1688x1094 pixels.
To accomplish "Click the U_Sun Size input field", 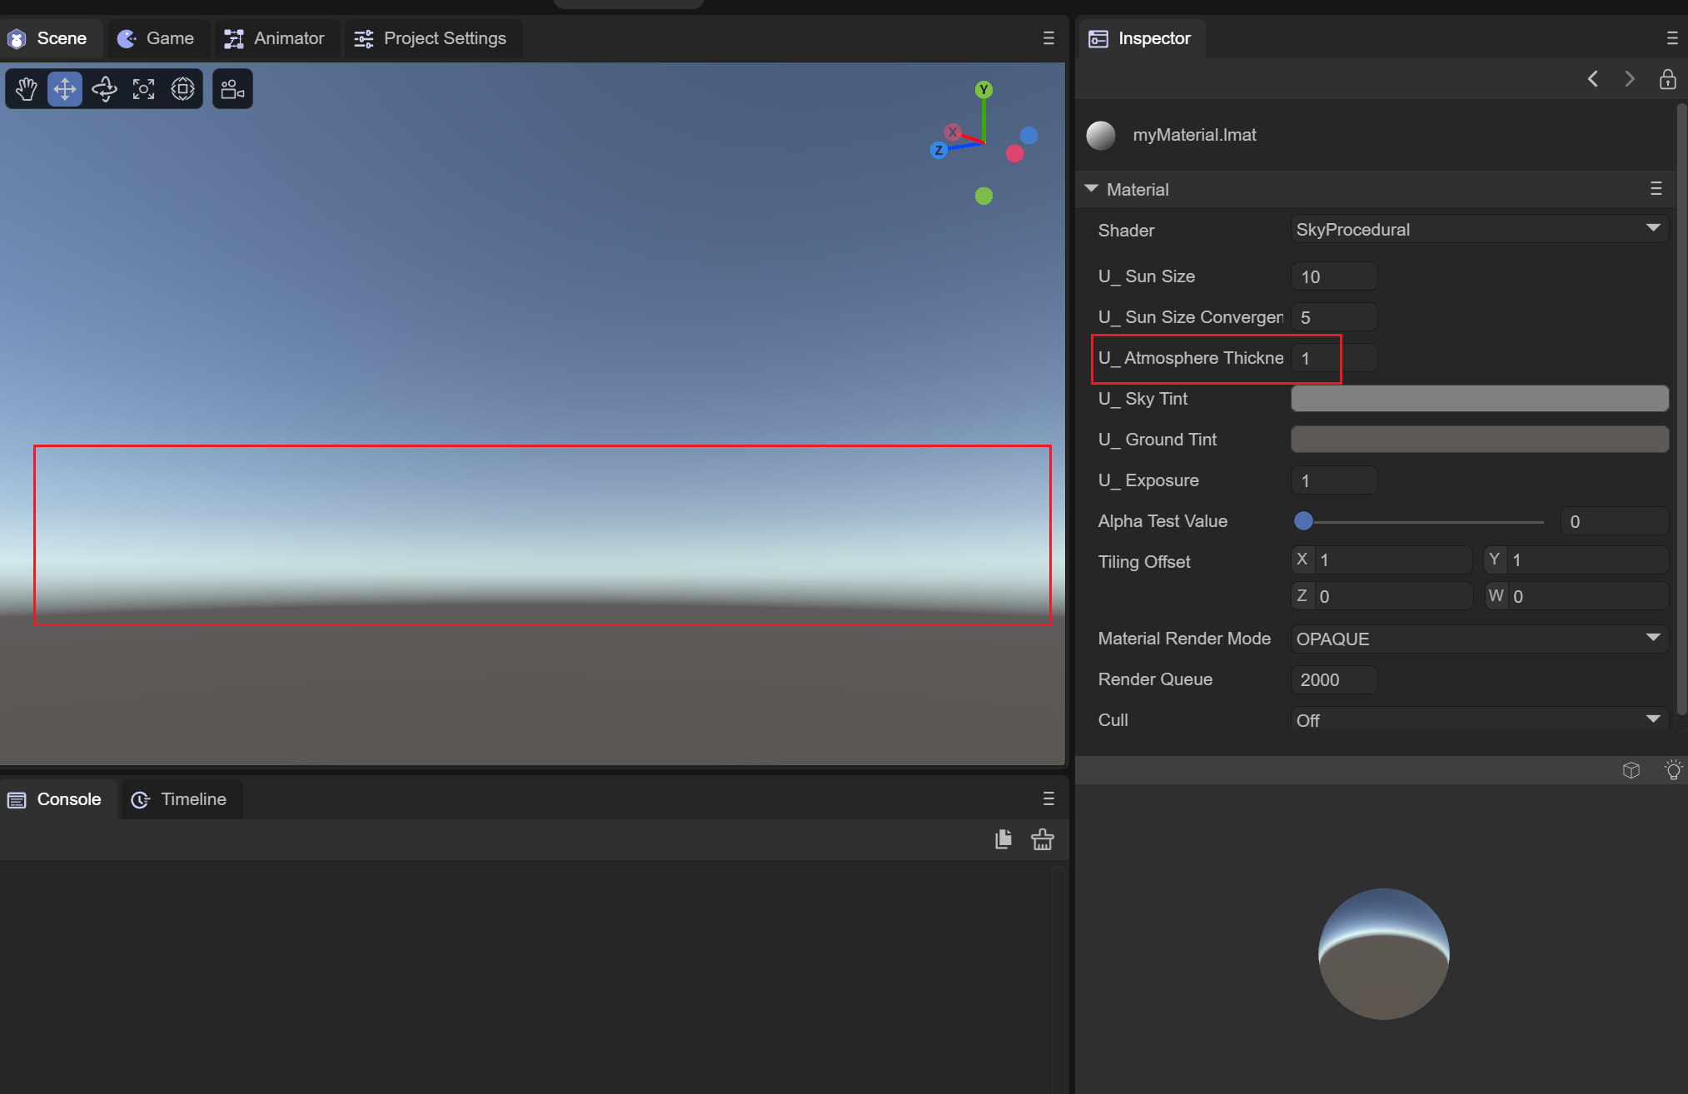I will pos(1334,276).
